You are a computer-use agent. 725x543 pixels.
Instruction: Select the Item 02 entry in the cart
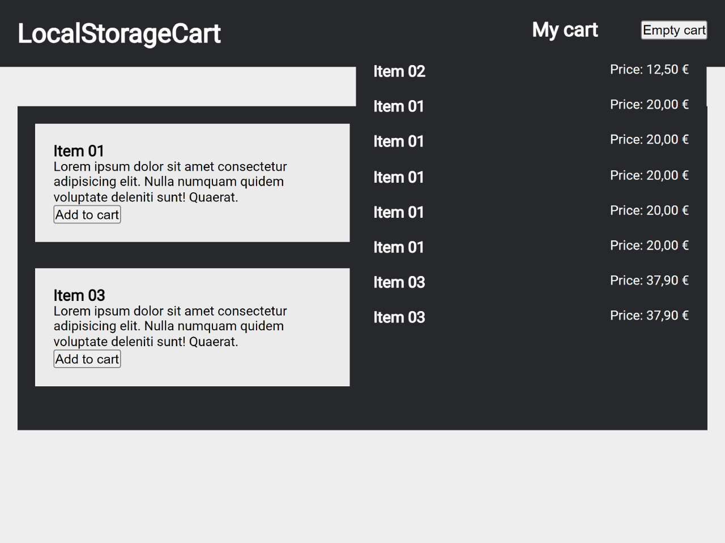click(x=399, y=71)
